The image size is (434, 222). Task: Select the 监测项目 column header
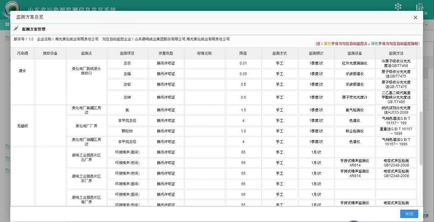click(x=127, y=53)
